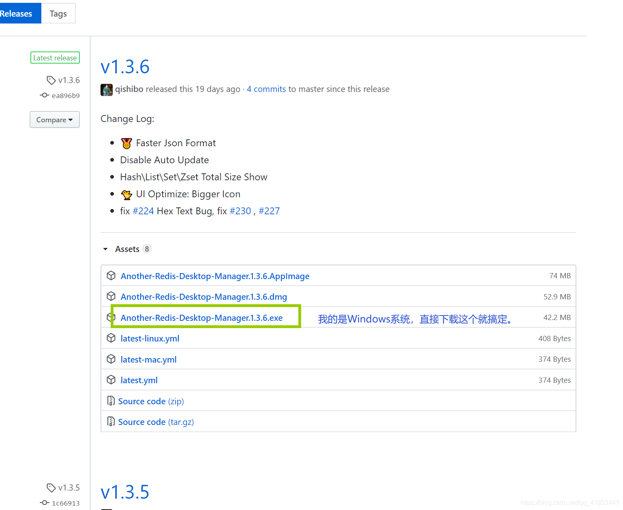Click the Disable Auto Update entry

165,160
